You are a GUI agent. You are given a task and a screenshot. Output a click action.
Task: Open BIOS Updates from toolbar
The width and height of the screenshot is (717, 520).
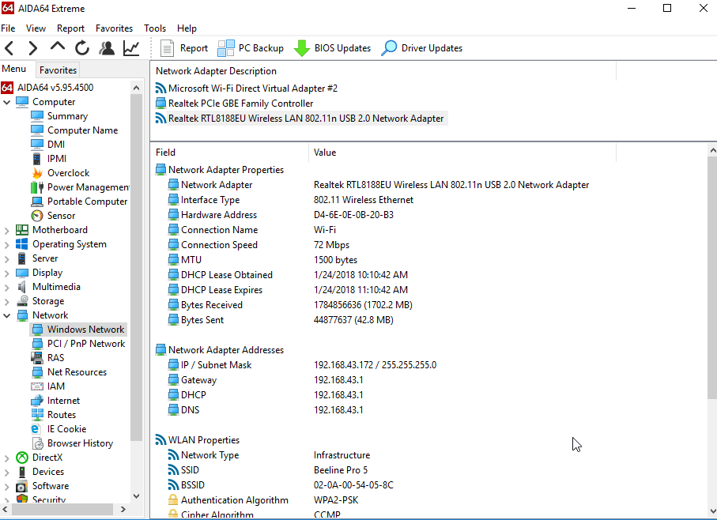click(x=333, y=48)
